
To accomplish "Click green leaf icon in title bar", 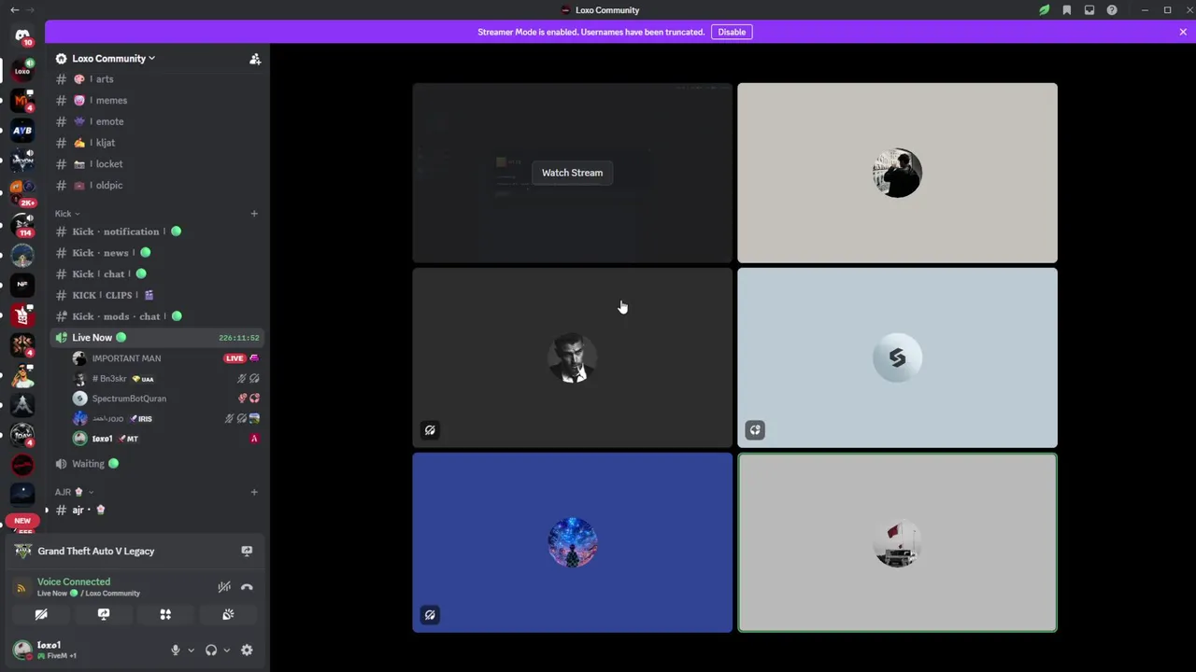I will (x=1044, y=10).
